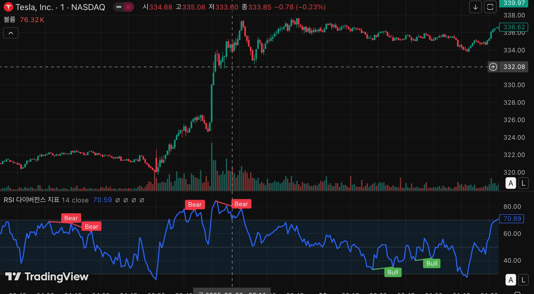The height and width of the screenshot is (294, 534).
Task: Click the 40.00 RSI axis label
Action: 512,260
